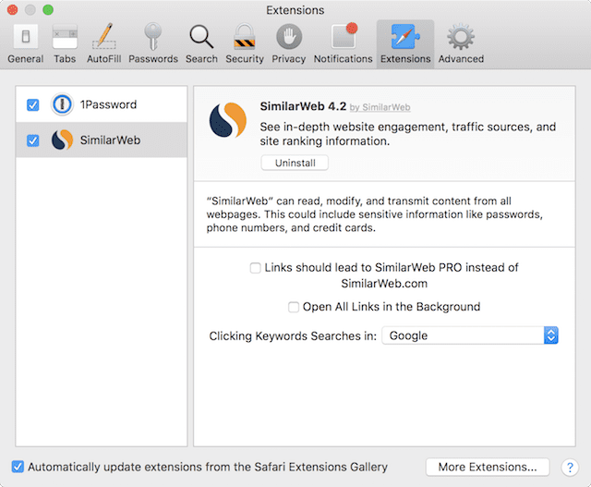Open the General preferences pane

[x=25, y=43]
